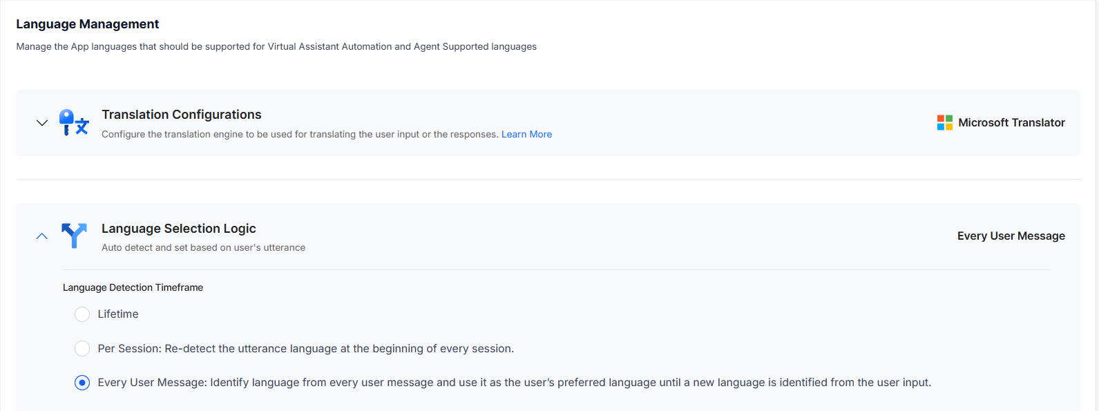Click the Translation Configurations heading
This screenshot has width=1099, height=411.
(182, 115)
